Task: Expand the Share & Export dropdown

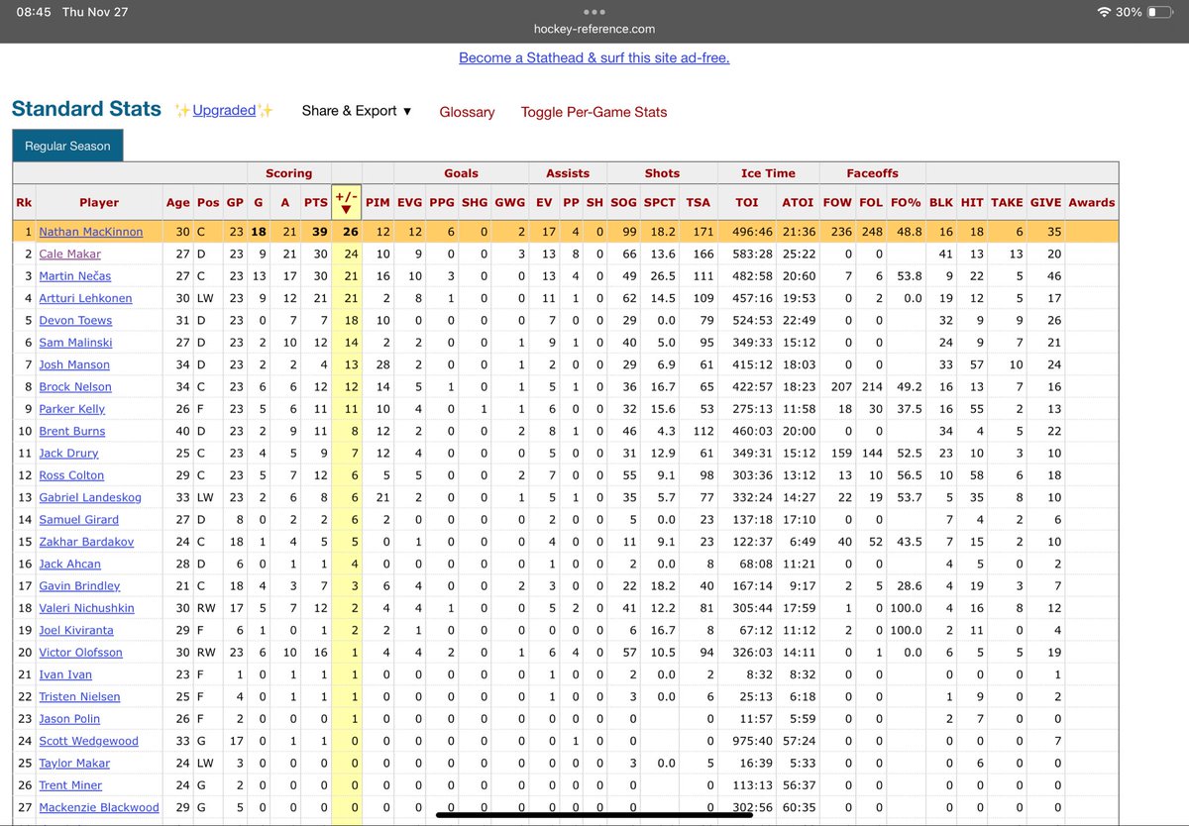Action: [357, 111]
